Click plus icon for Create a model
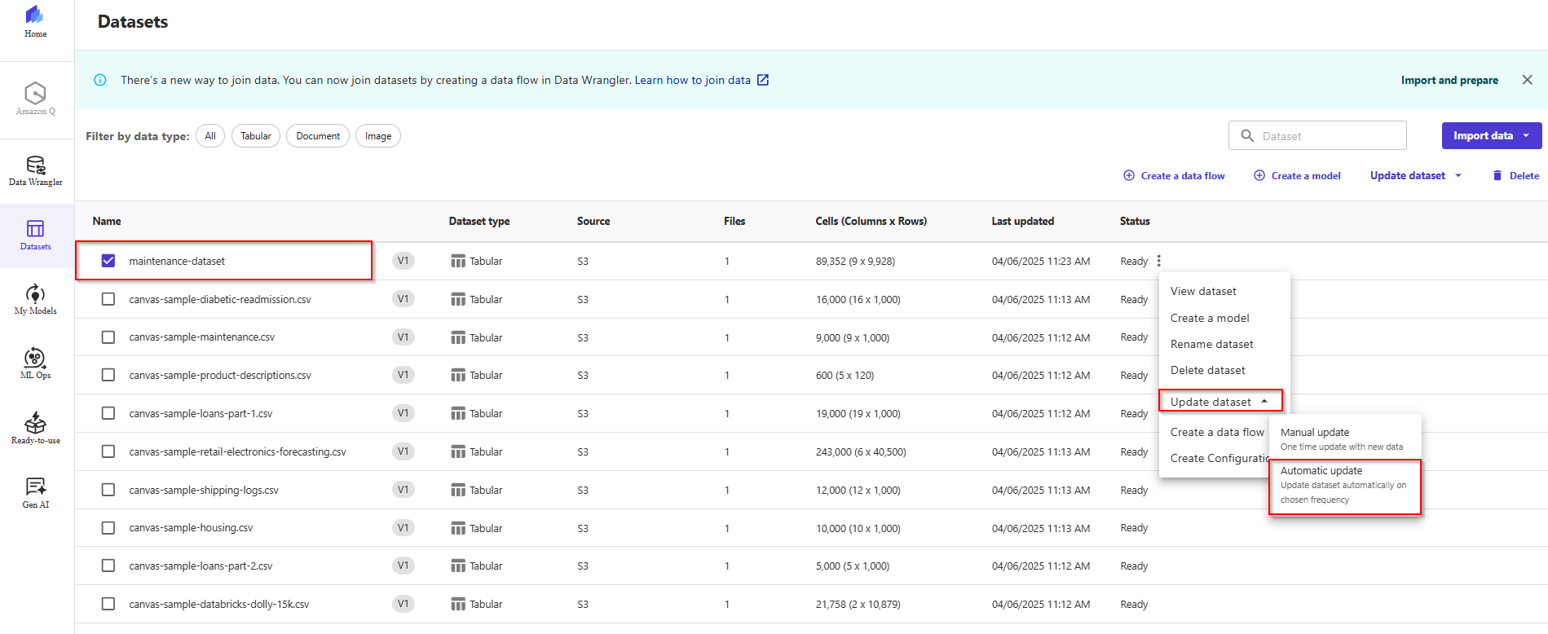This screenshot has height=634, width=1548. click(1259, 175)
